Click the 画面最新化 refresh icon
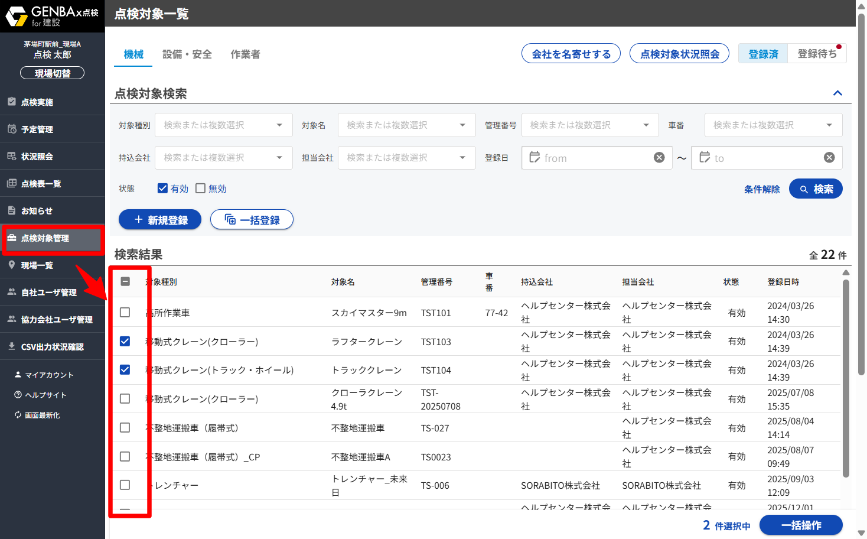 pos(18,415)
